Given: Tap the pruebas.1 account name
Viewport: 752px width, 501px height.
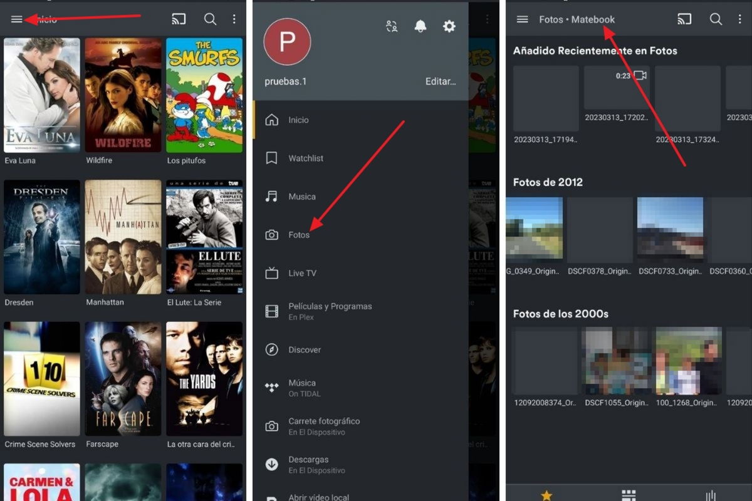Looking at the screenshot, I should pyautogui.click(x=286, y=81).
